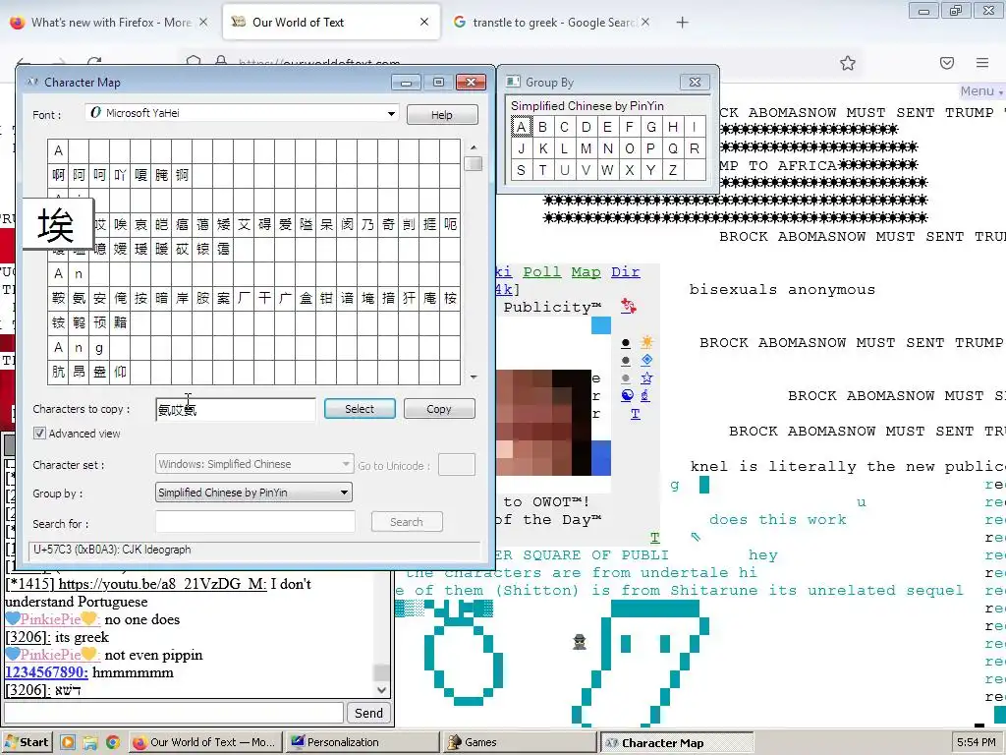Click the chat log scroll-down arrow
Screen dimensions: 1006x755
382,690
